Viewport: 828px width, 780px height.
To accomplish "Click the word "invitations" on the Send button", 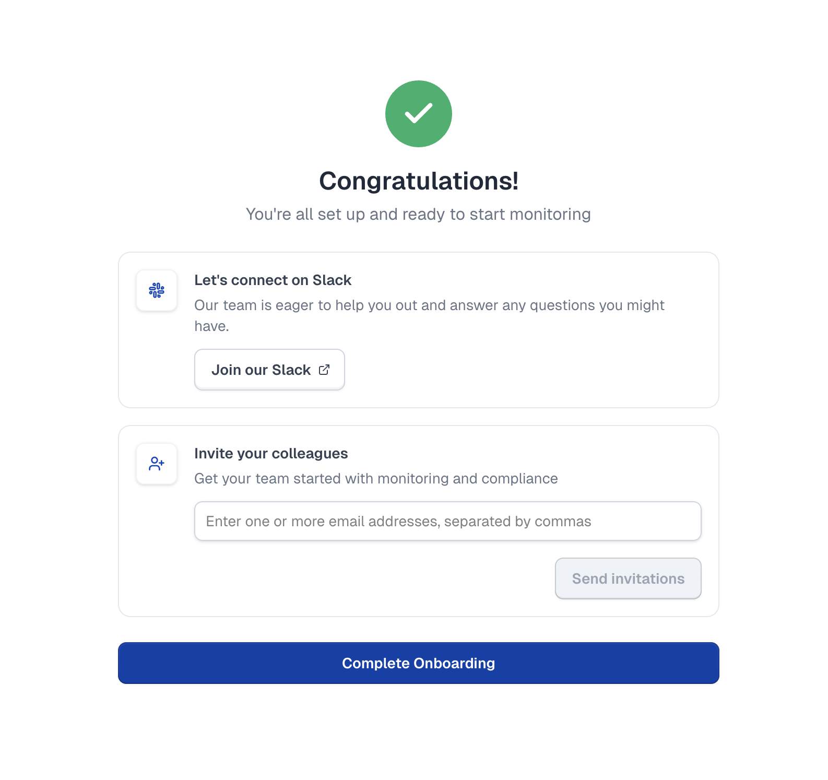I will point(647,578).
